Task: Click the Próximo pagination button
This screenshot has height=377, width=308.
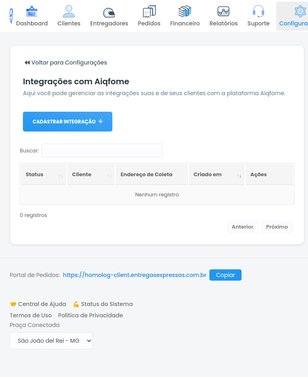Action: coord(277,227)
